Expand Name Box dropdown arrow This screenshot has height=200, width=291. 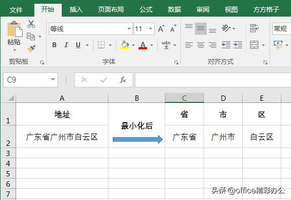[x=53, y=79]
